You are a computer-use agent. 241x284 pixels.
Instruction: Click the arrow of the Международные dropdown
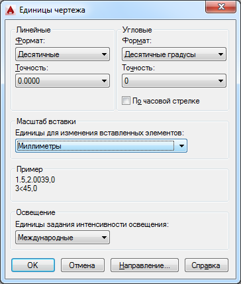click(x=105, y=238)
